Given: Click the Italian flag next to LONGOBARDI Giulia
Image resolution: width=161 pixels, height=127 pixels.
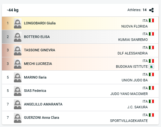Looking at the screenshot, I should click(x=152, y=21).
